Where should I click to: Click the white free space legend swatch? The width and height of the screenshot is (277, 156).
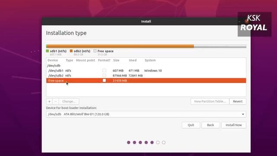95,51
